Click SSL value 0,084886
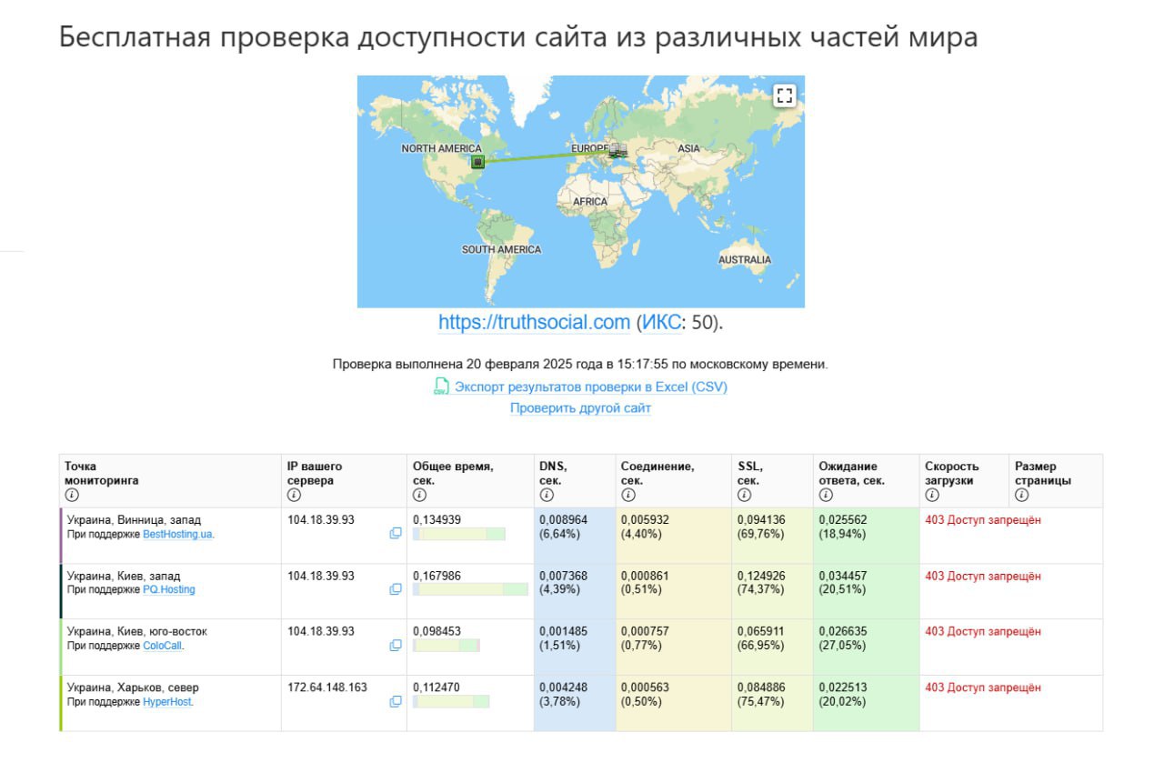Image resolution: width=1164 pixels, height=773 pixels. (x=761, y=688)
